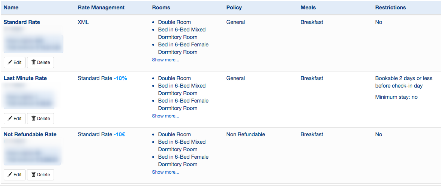Click trash icon for Not Refundable Rate
Viewport: 441px width, 186px height.
pyautogui.click(x=33, y=175)
